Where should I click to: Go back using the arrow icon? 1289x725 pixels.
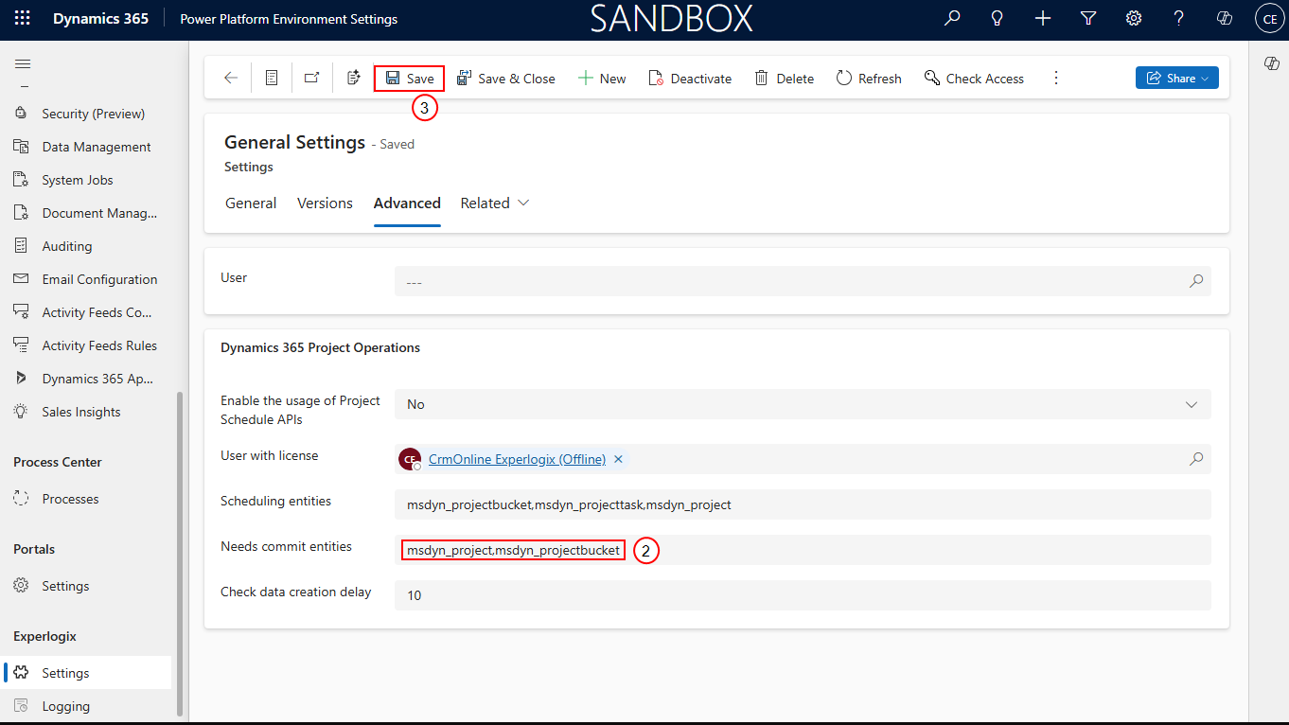pos(231,79)
